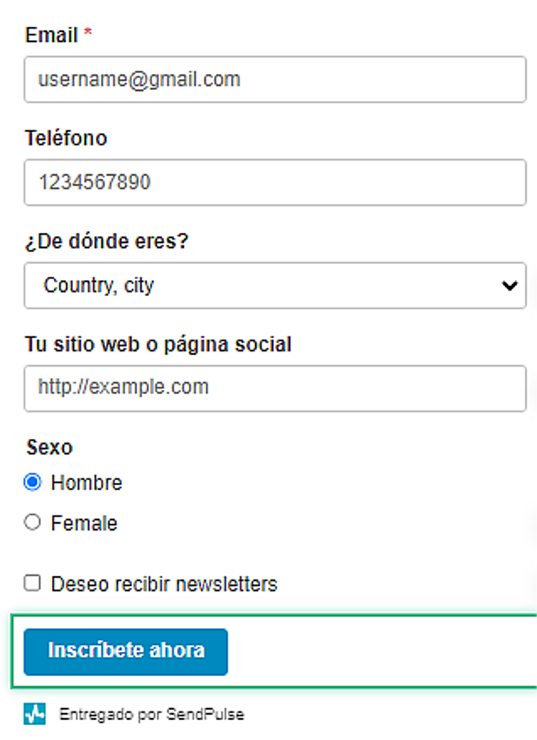Enable the newsletters checkbox

point(33,584)
